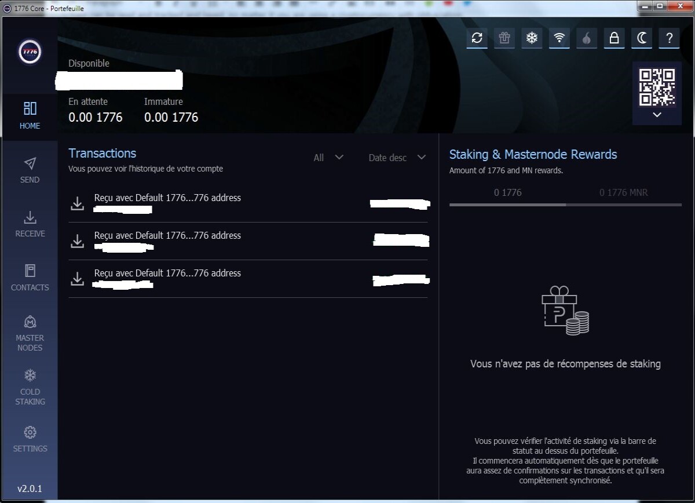The image size is (695, 503).
Task: Open the SEND page
Action: pyautogui.click(x=30, y=170)
